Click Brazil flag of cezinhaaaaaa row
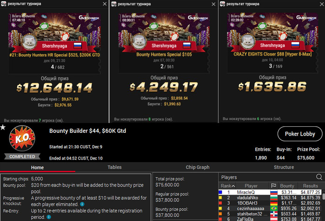Image resolution: width=325 pixels, height=221 pixels. click(274, 208)
